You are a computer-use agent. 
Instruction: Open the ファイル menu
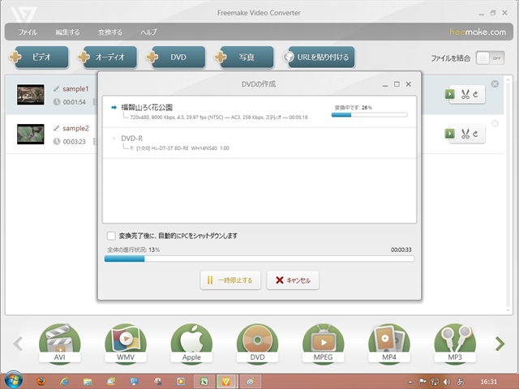tap(28, 32)
